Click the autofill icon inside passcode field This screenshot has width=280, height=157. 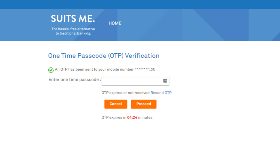pyautogui.click(x=165, y=81)
